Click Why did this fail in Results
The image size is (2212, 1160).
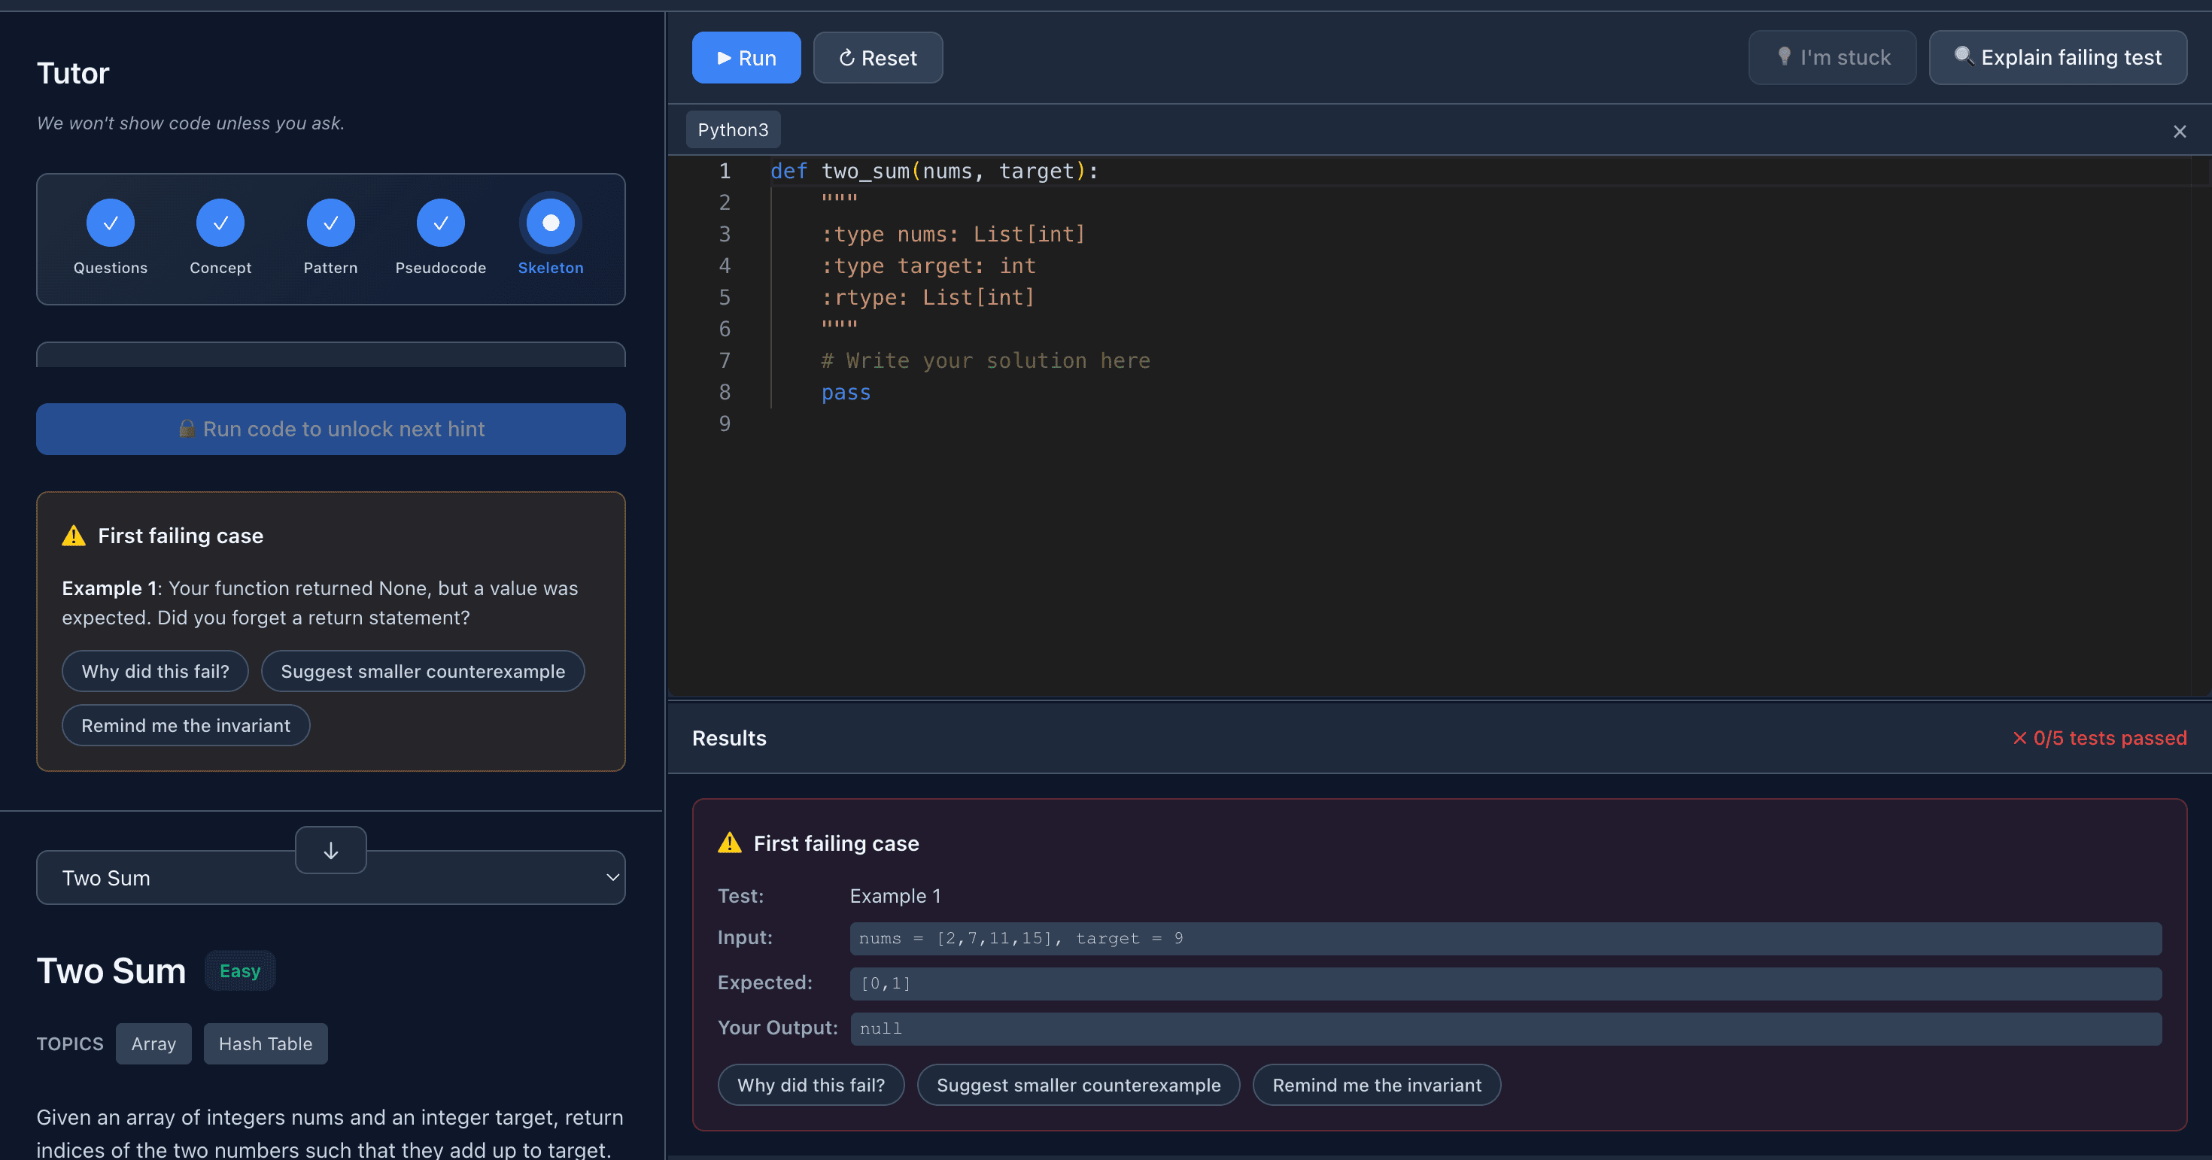810,1085
